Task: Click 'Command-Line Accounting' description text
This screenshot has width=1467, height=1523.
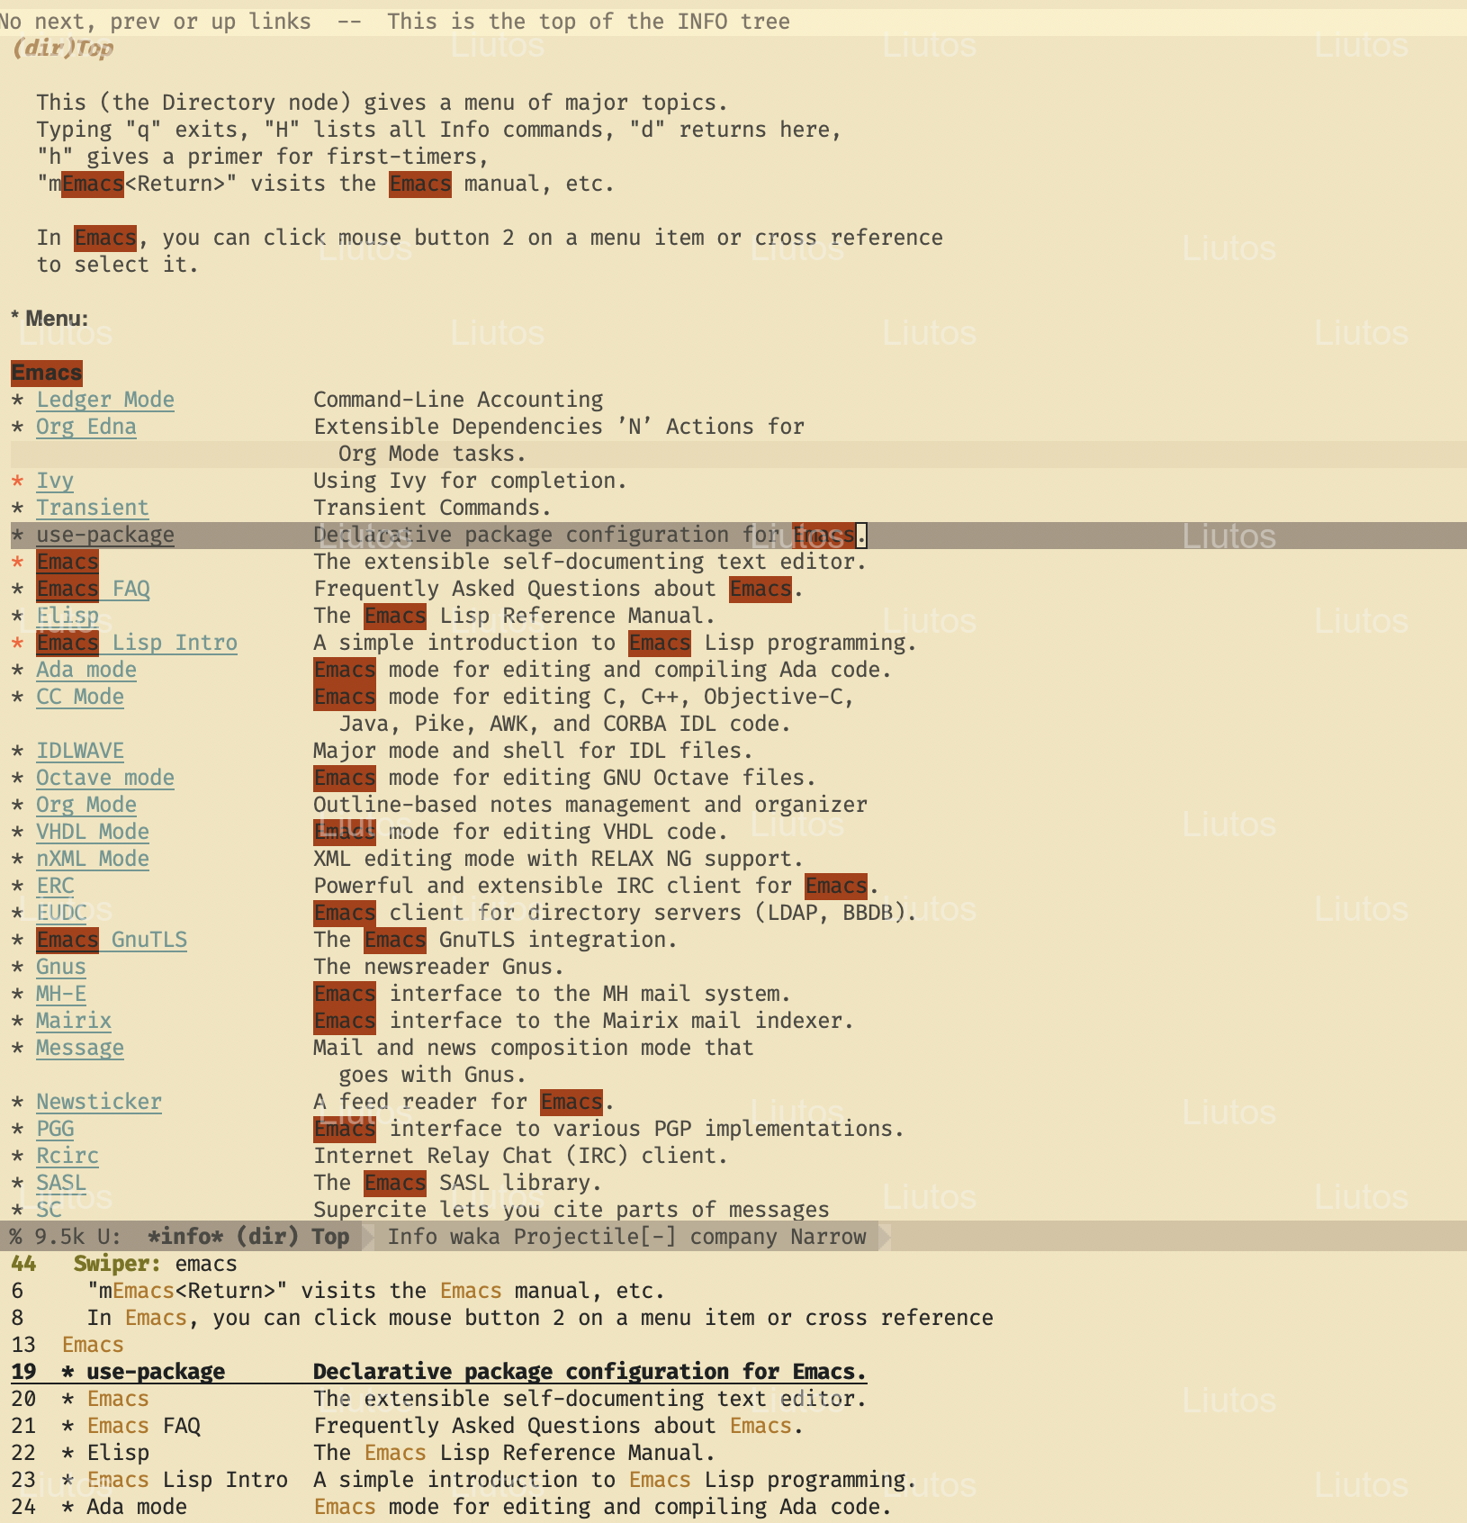Action: pos(458,400)
